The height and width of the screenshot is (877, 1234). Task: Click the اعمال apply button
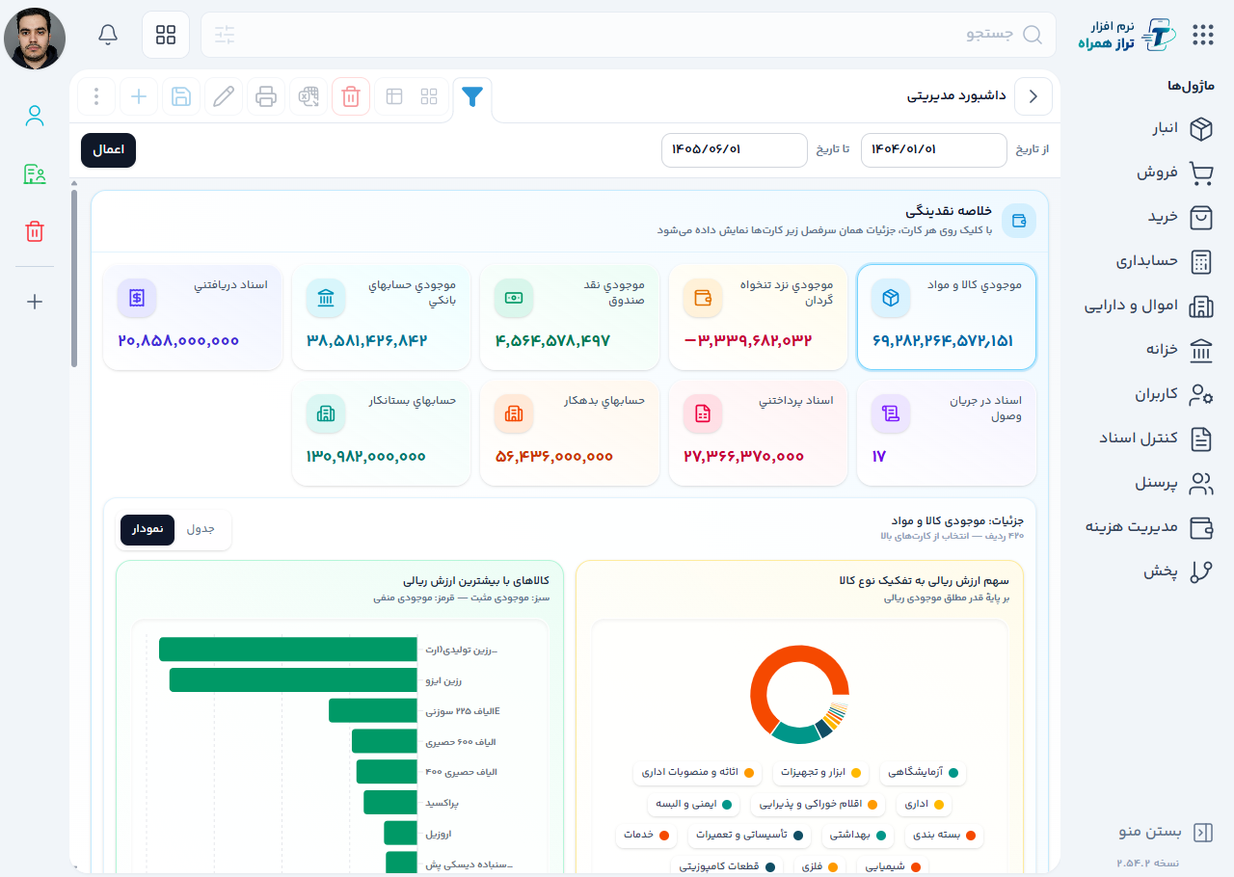coord(108,150)
